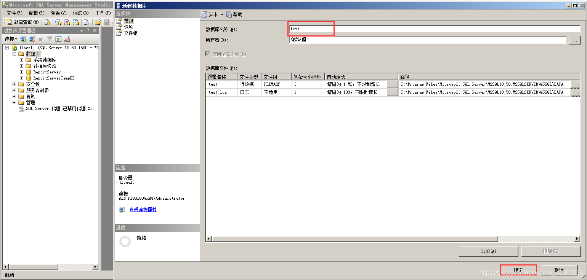The height and width of the screenshot is (280, 587).
Task: Click the 初始大小(MB) column header
Action: click(x=308, y=77)
